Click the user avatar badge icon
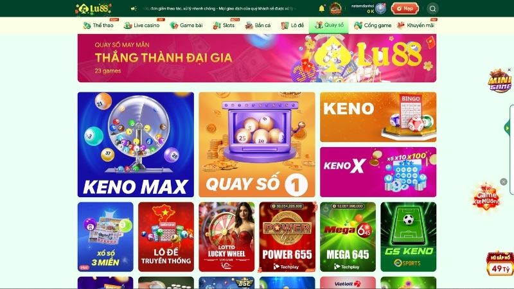Viewport: 514px width, 289px height. coord(380,8)
